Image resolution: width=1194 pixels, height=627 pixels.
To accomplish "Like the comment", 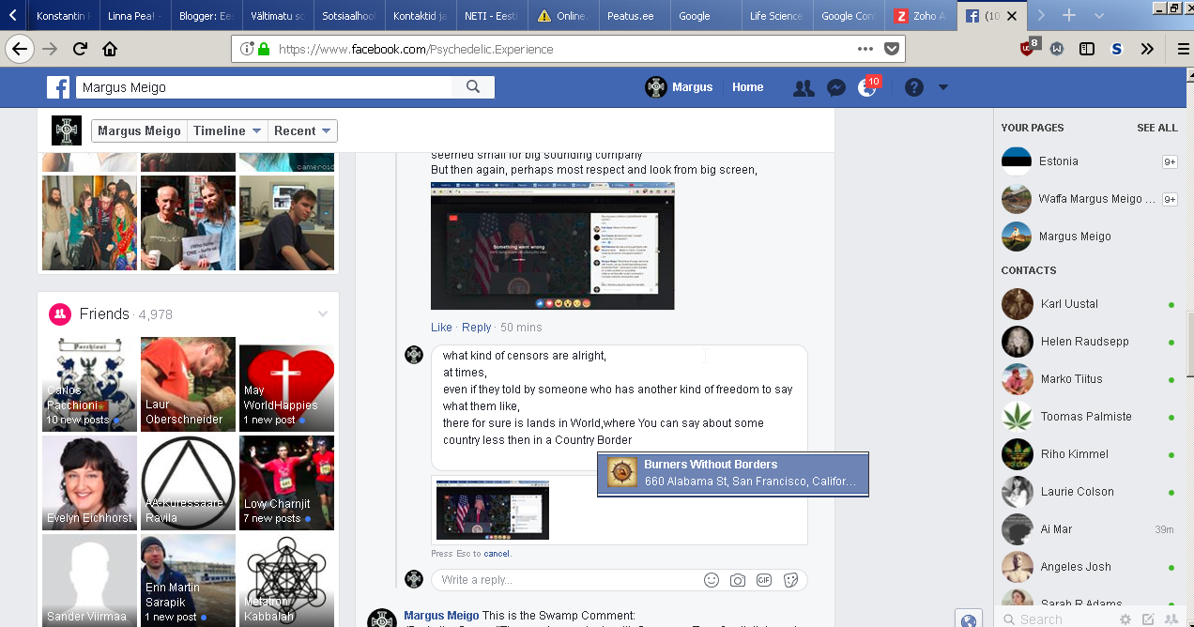I will [441, 328].
